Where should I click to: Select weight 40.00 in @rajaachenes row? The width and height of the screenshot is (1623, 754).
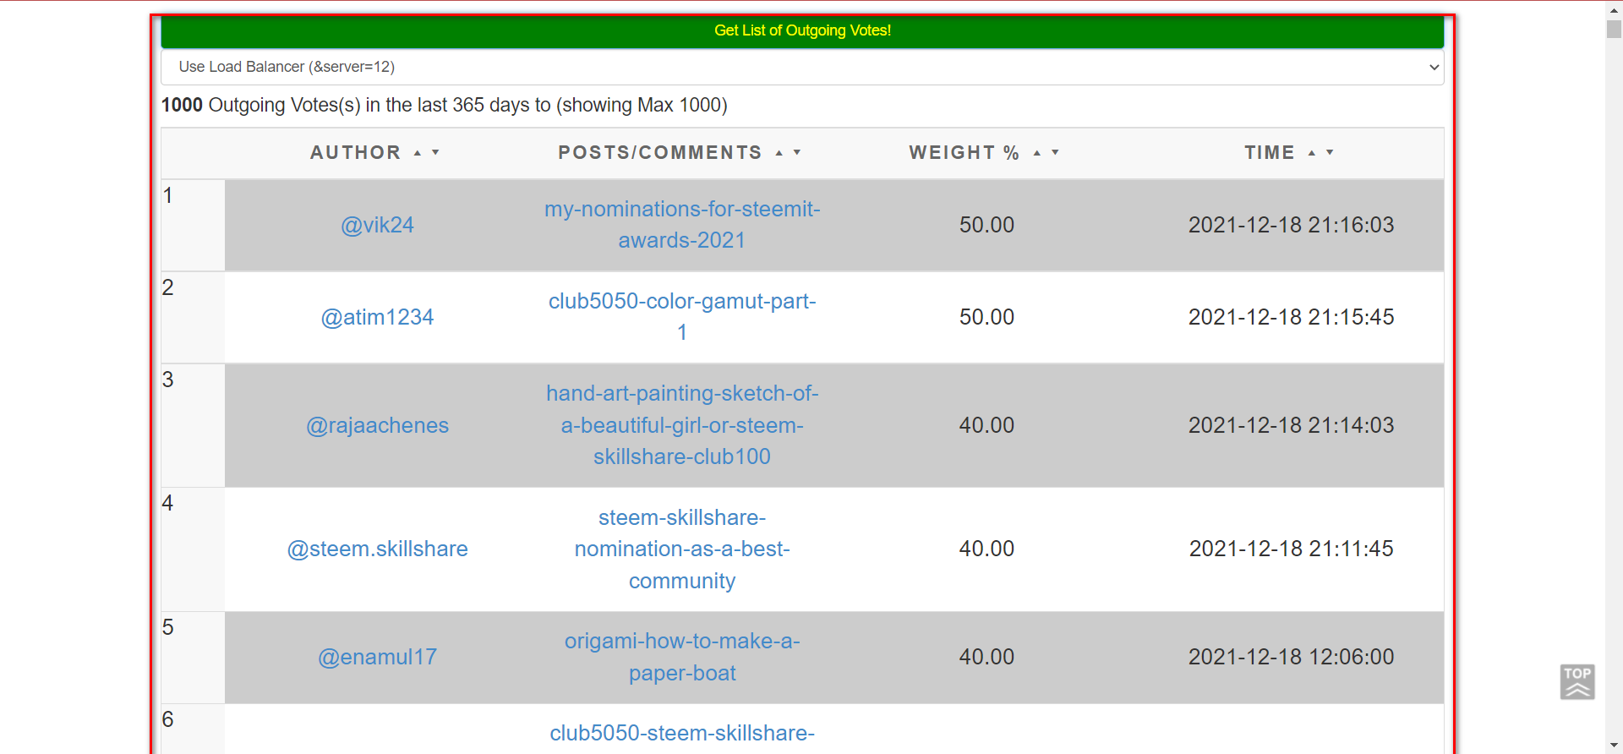986,425
